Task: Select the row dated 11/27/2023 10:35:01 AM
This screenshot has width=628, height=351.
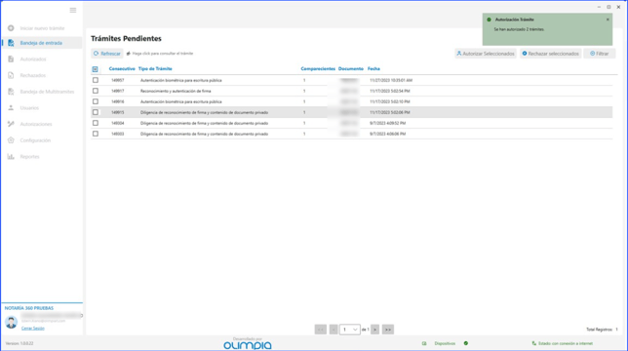Action: pos(352,80)
